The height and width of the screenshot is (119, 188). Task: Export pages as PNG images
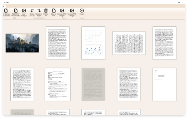pyautogui.click(x=72, y=12)
